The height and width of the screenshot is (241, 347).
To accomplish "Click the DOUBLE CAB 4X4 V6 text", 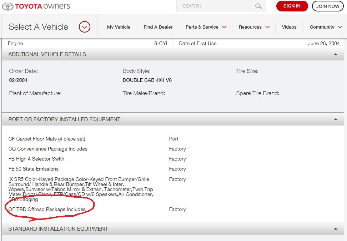I will pos(147,80).
